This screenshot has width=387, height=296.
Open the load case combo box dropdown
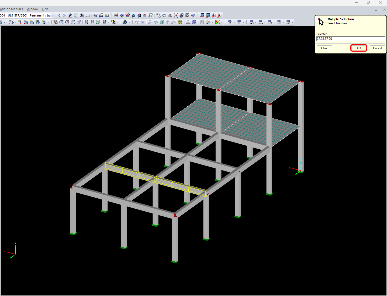pos(54,15)
